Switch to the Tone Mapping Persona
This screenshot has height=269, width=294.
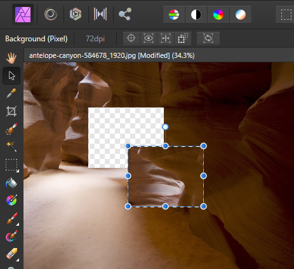[x=100, y=14]
